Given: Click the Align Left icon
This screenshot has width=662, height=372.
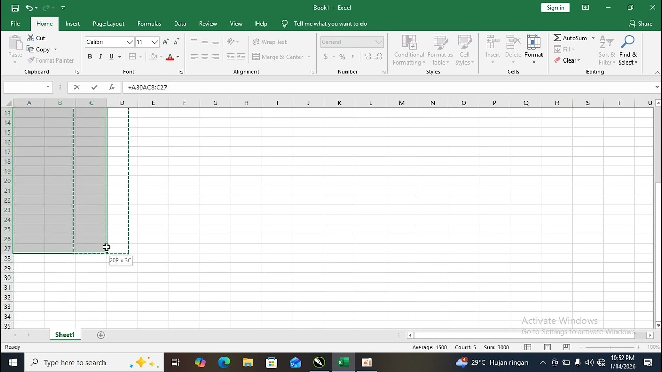Looking at the screenshot, I should [x=194, y=57].
